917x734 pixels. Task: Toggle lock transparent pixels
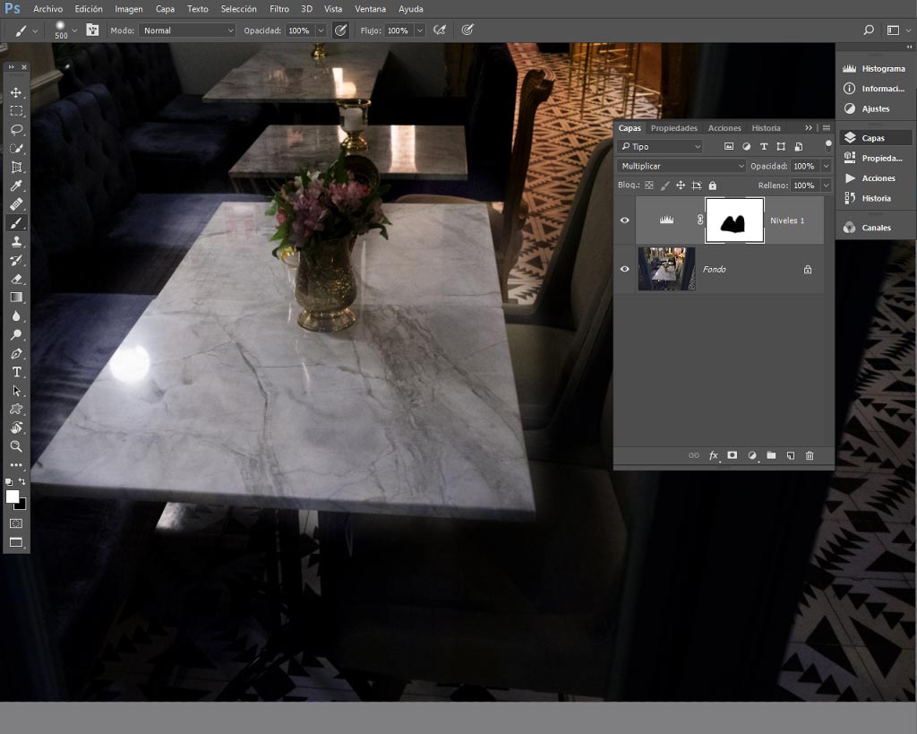(x=649, y=186)
